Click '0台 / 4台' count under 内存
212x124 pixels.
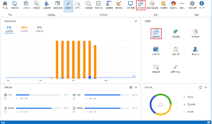(92, 98)
